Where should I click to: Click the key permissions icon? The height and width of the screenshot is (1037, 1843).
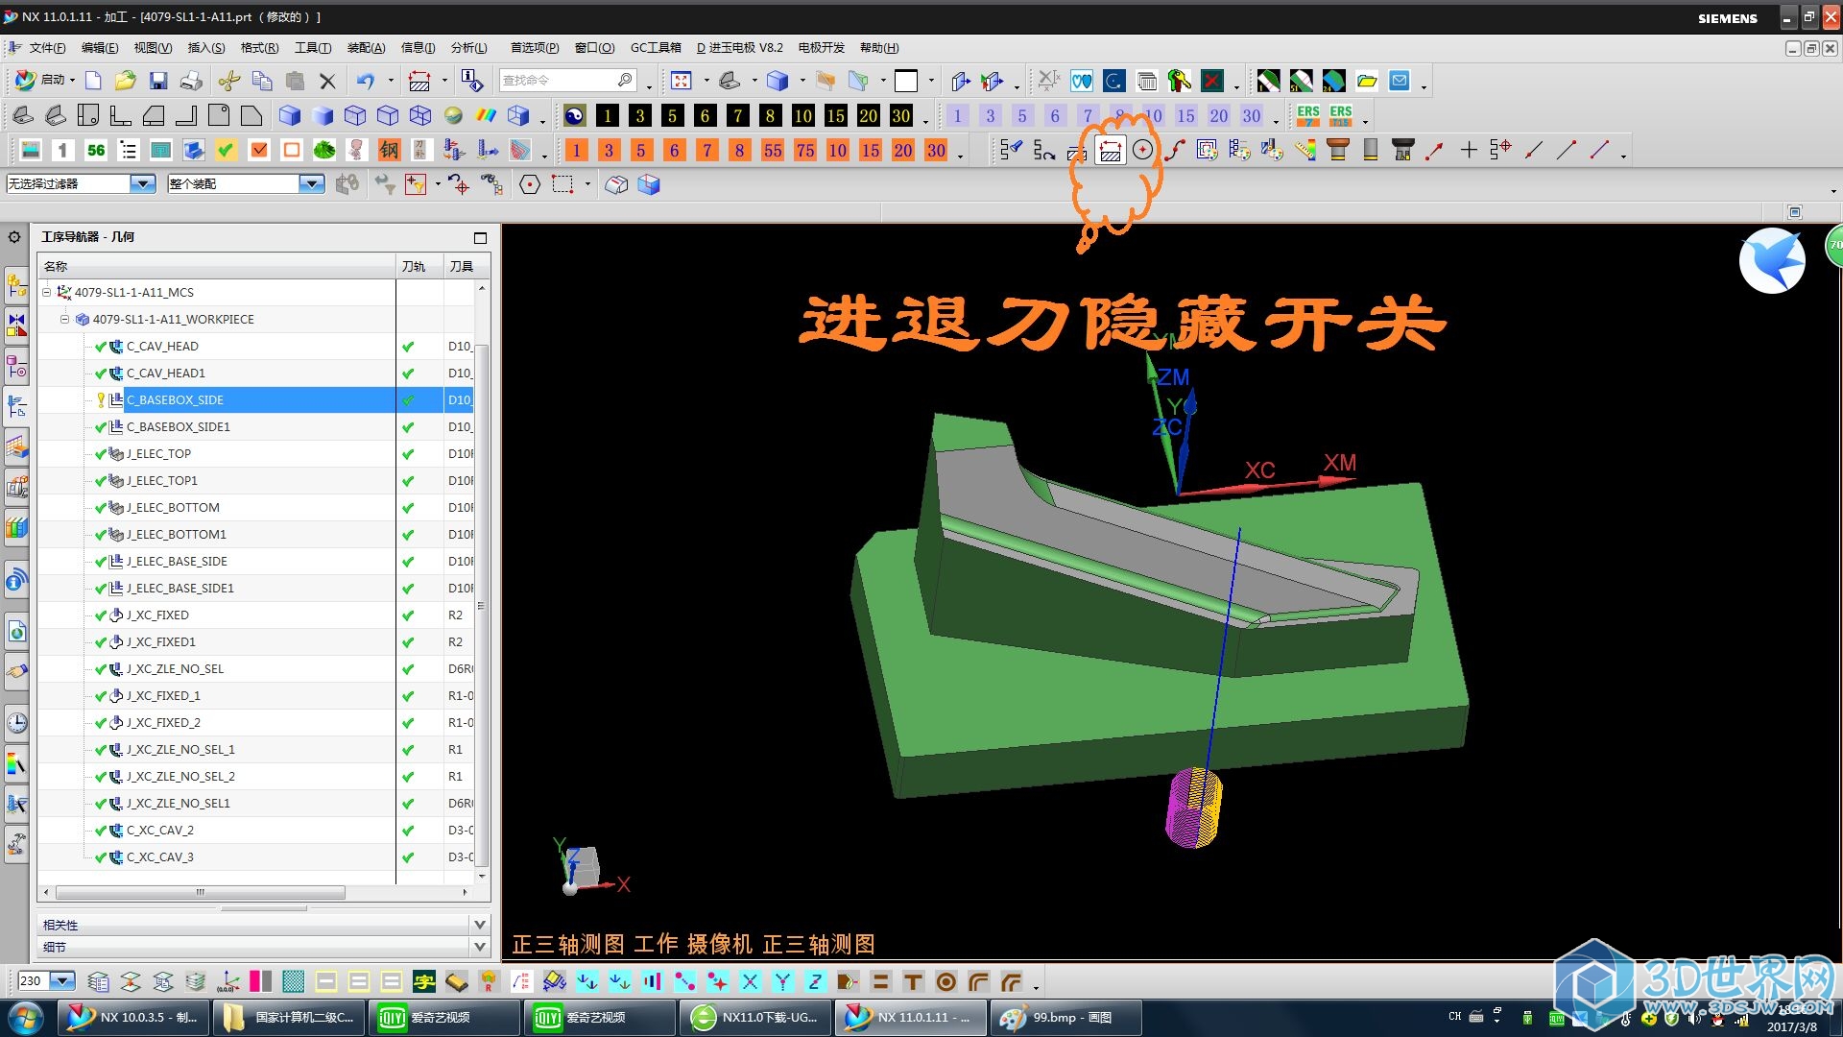[x=1179, y=81]
